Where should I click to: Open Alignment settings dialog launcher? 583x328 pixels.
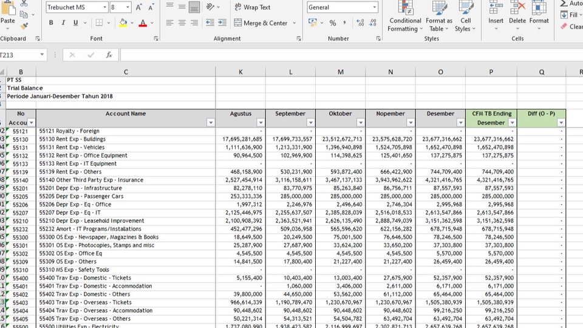coord(299,38)
